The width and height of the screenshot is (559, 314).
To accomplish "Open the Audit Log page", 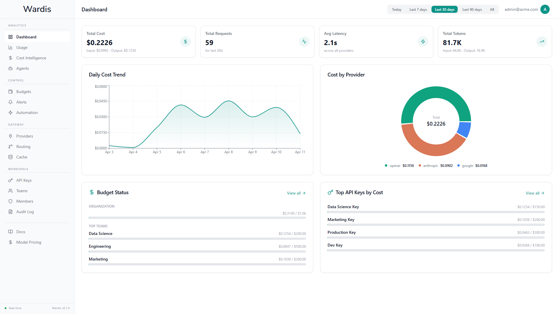I will pos(37,212).
